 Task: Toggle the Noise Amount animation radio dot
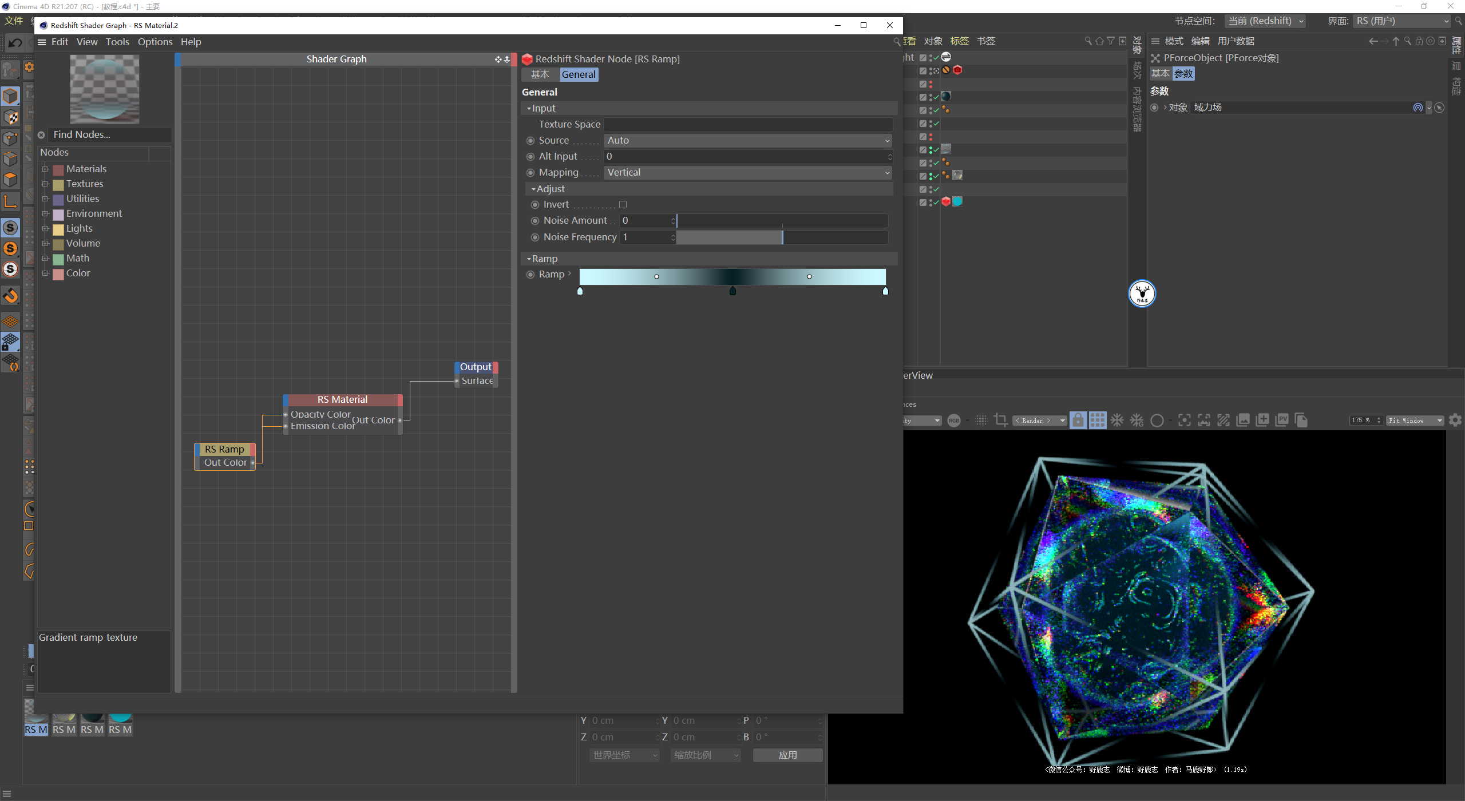pyautogui.click(x=535, y=221)
